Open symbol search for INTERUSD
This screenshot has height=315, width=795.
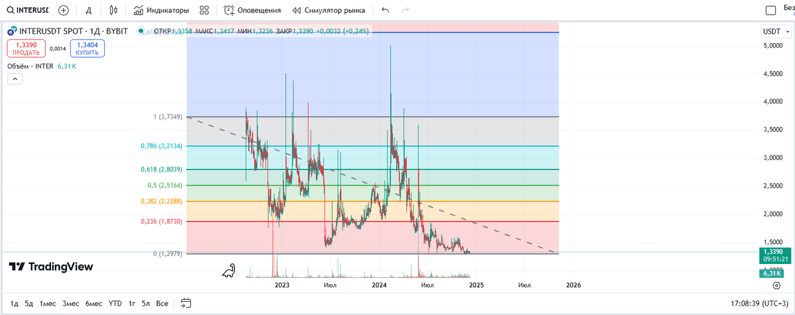tap(26, 11)
